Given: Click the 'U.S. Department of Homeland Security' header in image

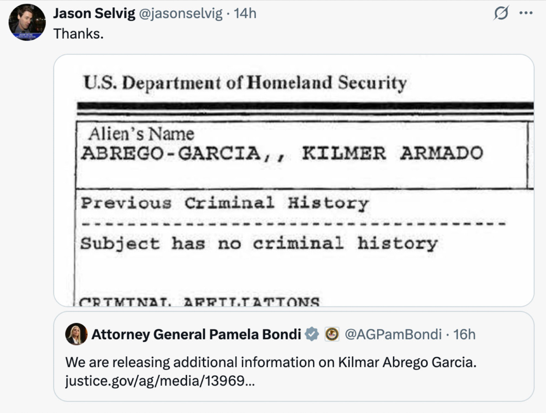Looking at the screenshot, I should 245,83.
